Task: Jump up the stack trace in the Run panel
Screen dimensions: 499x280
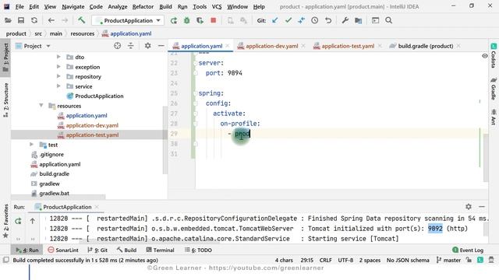Action: 33,221
